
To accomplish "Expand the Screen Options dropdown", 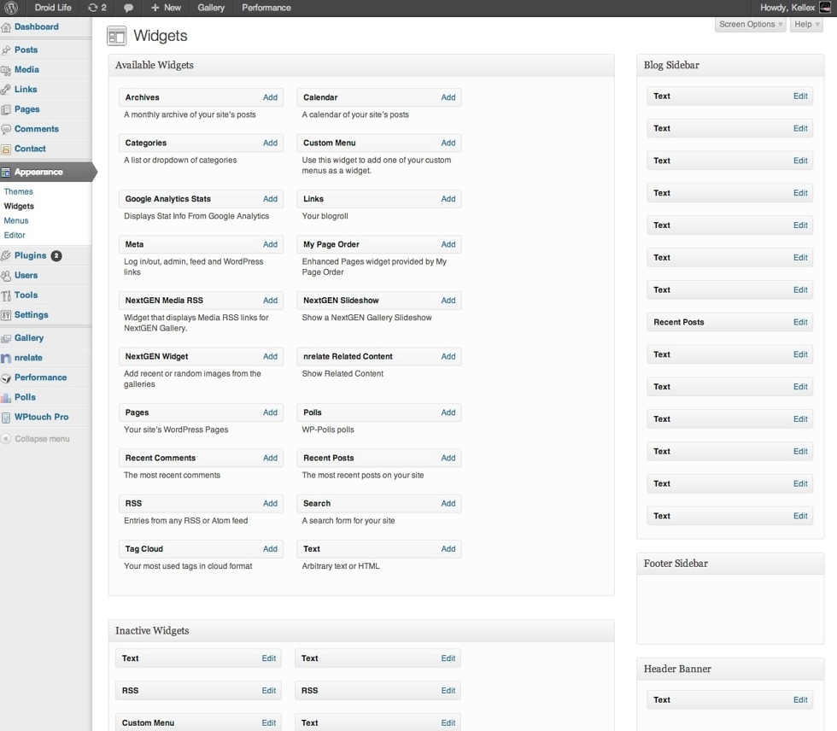I will pyautogui.click(x=750, y=25).
